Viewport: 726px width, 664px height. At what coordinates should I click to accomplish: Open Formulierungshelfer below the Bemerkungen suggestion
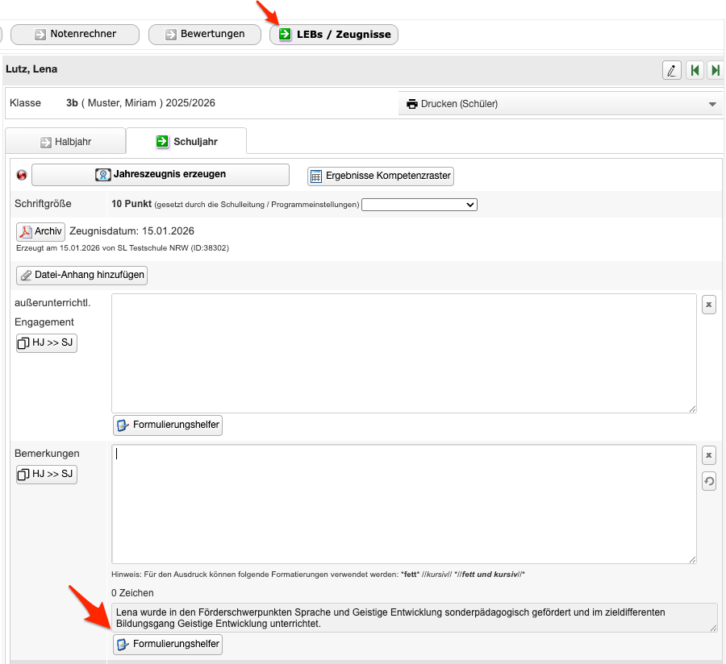[168, 644]
